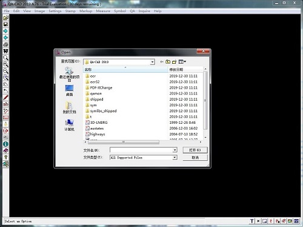Click the go up one folder icon
The height and width of the screenshot is (227, 303).
168,62
